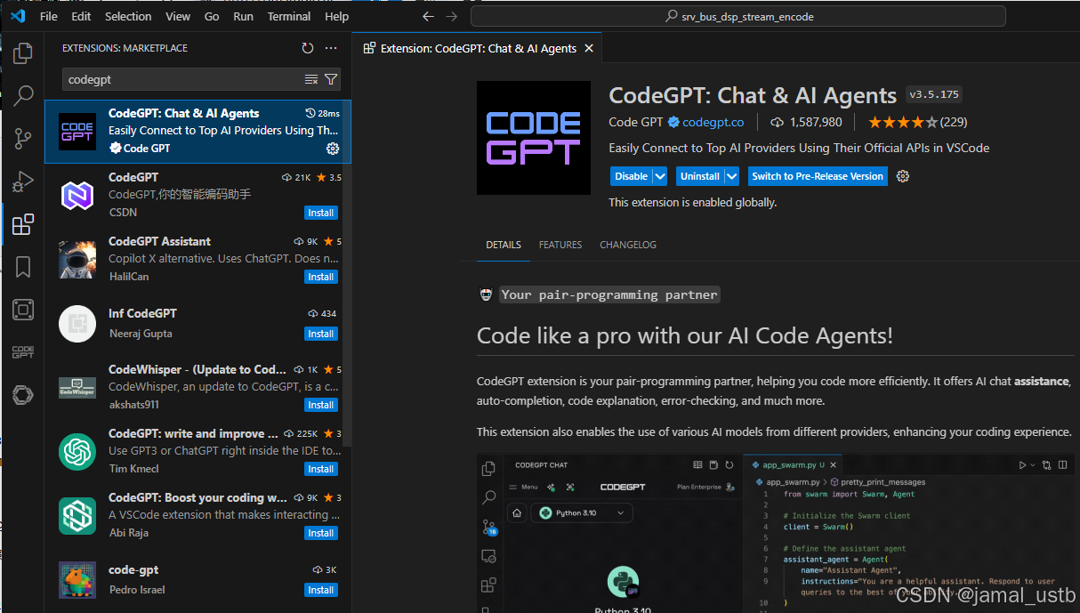Expand the Disable button dropdown arrow
The height and width of the screenshot is (613, 1080).
(660, 176)
